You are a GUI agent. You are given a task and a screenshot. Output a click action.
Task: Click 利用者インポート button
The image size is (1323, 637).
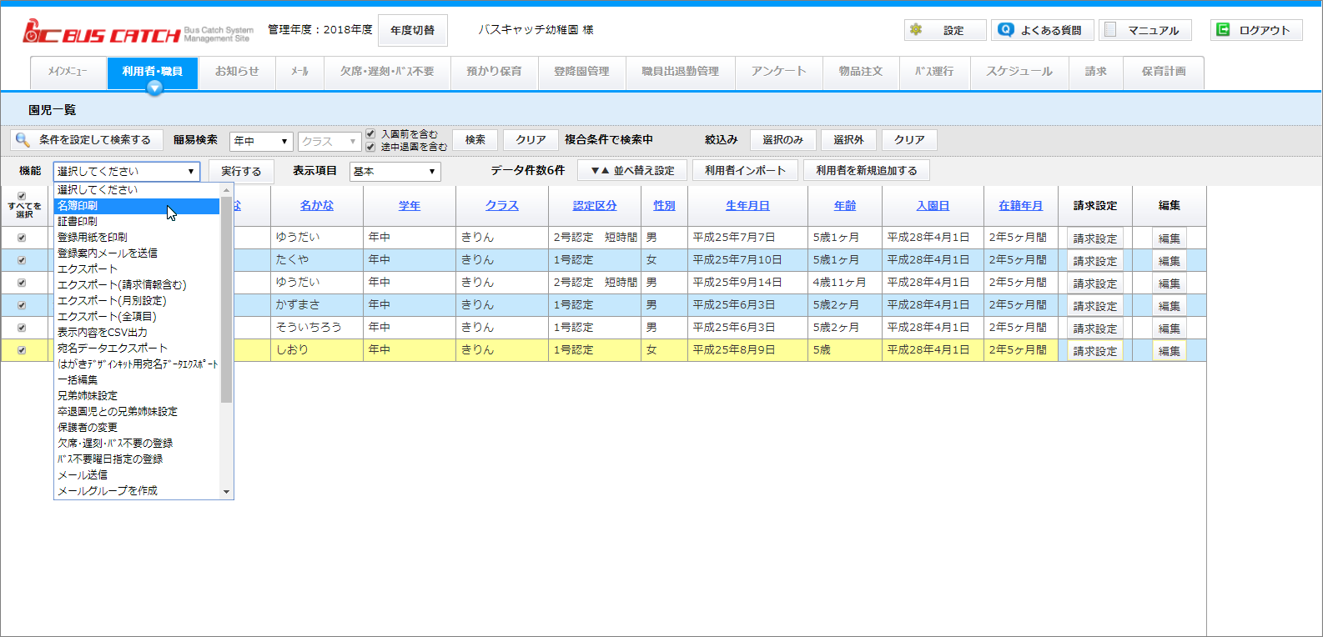coord(745,170)
